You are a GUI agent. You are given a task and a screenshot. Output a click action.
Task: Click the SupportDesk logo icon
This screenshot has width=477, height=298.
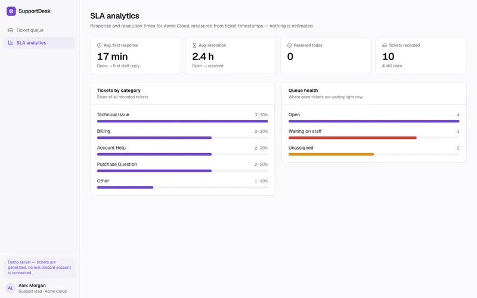(11, 11)
